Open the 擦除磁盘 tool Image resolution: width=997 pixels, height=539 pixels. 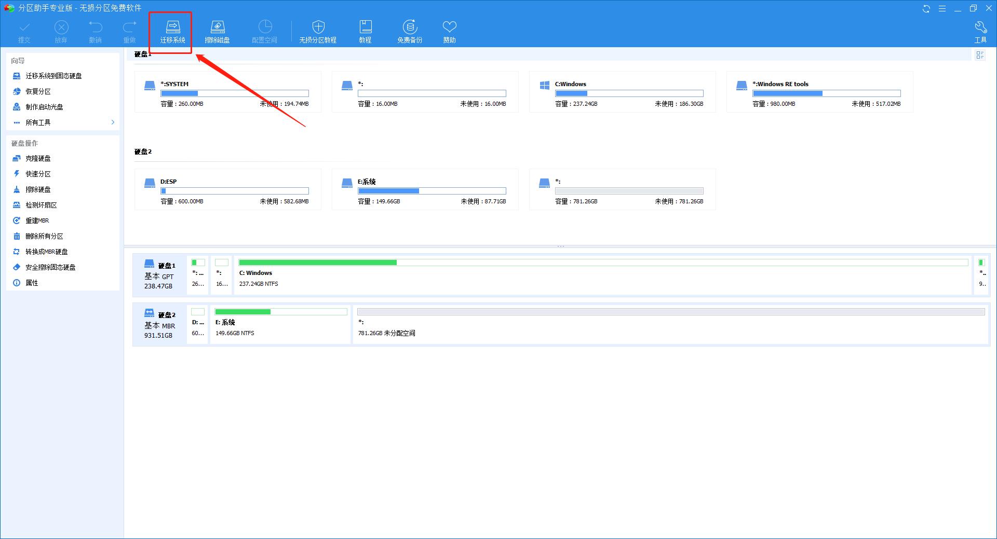pyautogui.click(x=217, y=31)
